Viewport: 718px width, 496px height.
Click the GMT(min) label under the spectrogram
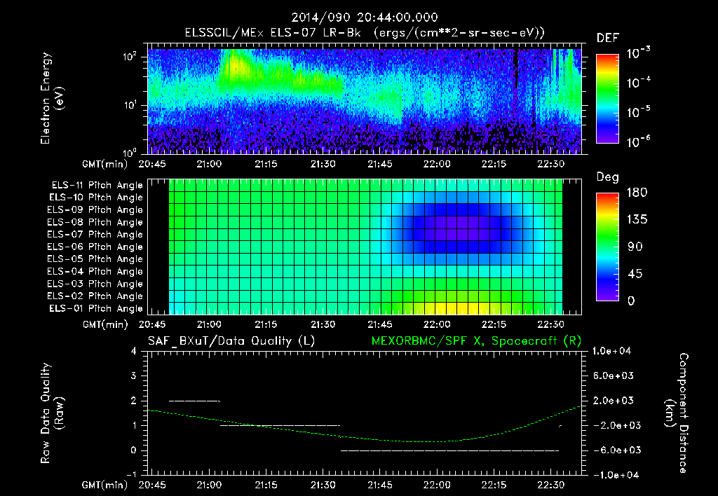105,164
